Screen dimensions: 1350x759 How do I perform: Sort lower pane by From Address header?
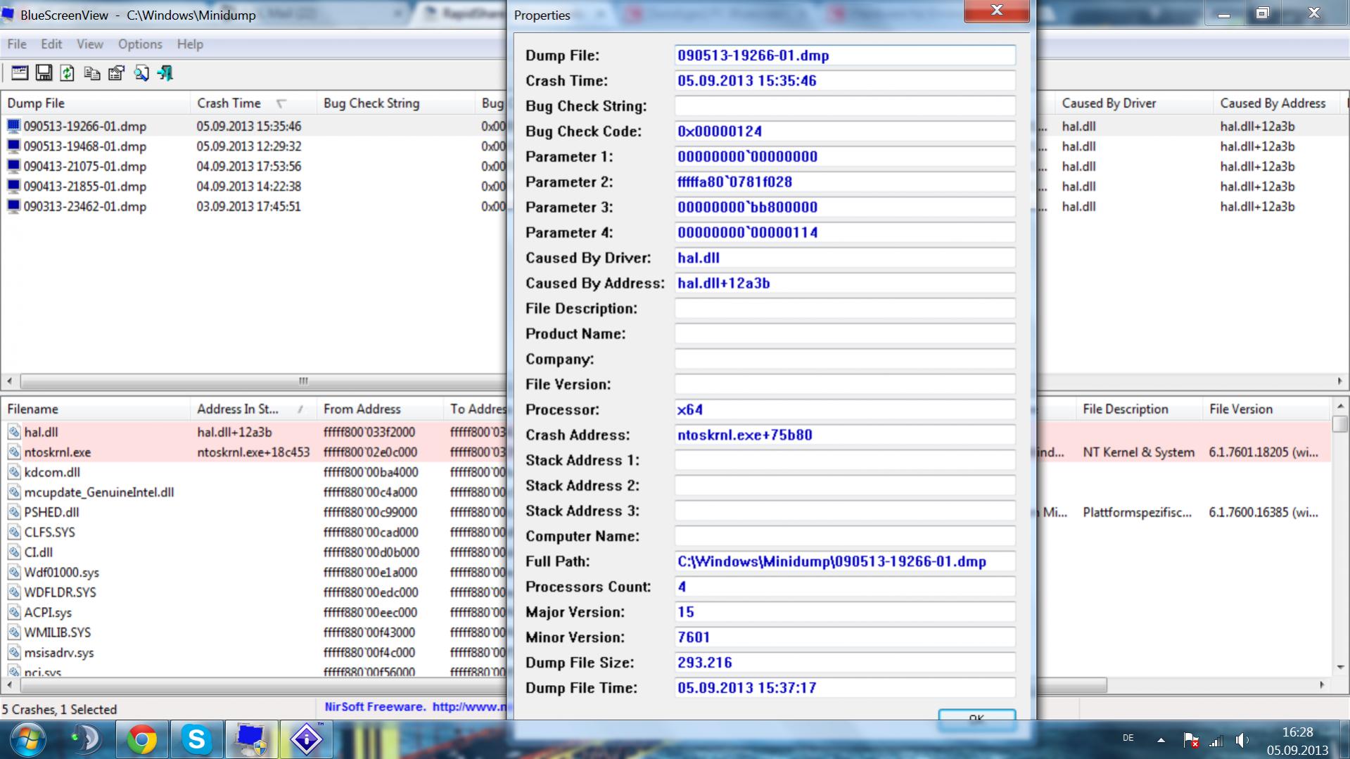[x=380, y=409]
